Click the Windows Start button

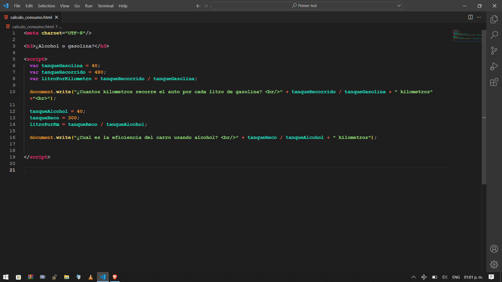coord(6,277)
